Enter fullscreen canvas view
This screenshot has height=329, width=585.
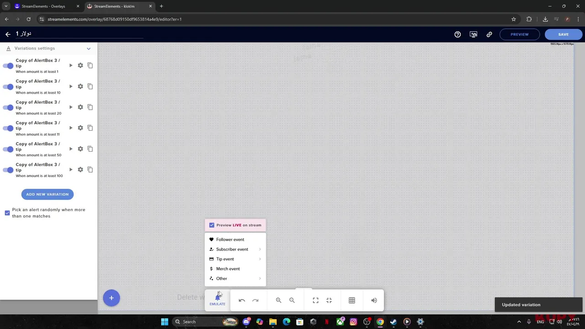pyautogui.click(x=315, y=300)
